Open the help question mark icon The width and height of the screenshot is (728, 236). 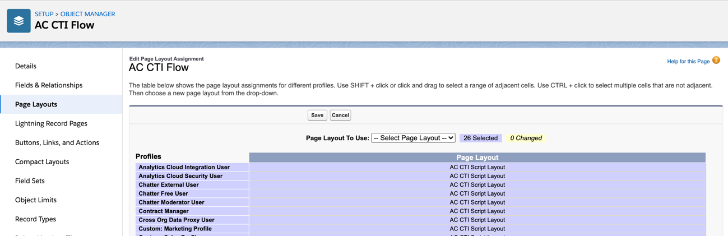coord(716,61)
